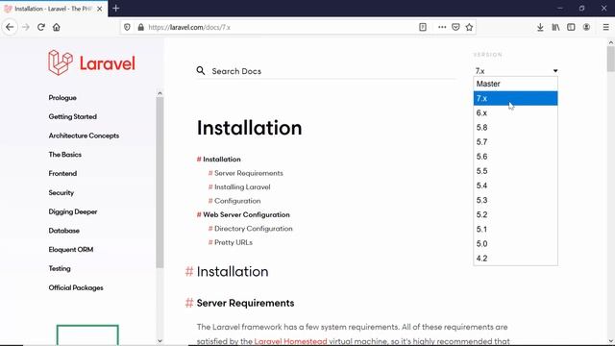Show sidebars icon in toolbar
The image size is (615, 346).
click(571, 27)
